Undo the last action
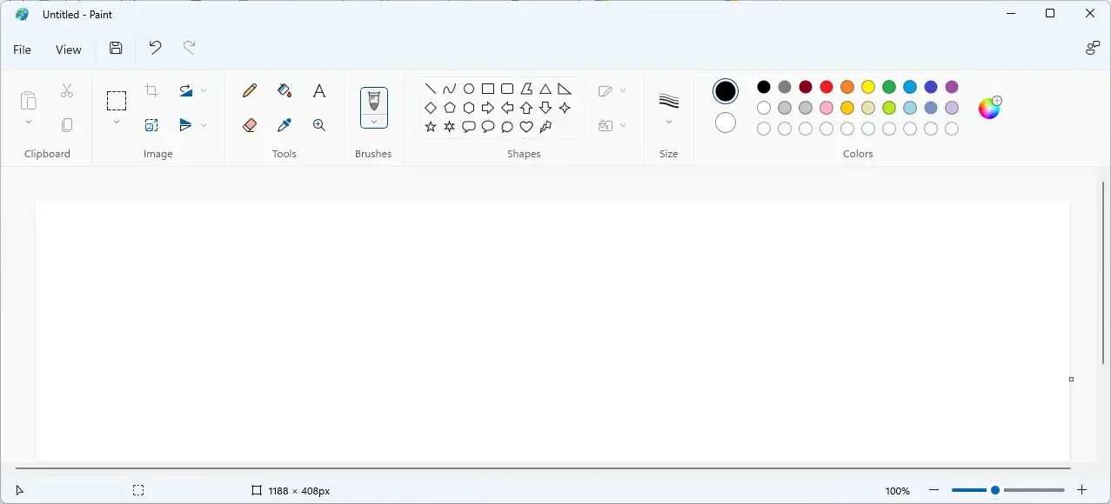 click(x=155, y=49)
